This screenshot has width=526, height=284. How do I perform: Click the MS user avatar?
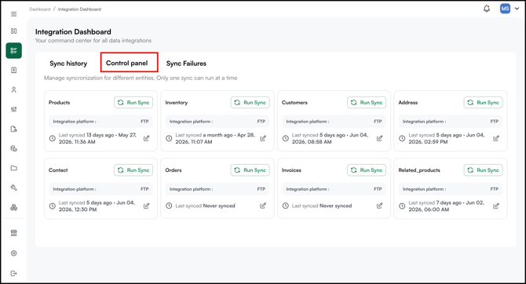click(505, 9)
